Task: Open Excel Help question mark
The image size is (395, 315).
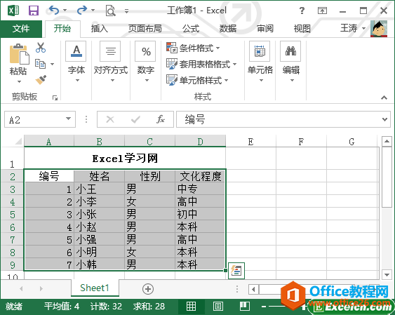Action: [x=302, y=11]
